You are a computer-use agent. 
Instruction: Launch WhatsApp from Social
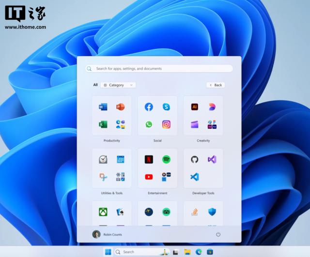149,124
